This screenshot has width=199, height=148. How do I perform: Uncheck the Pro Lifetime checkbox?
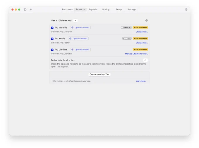coord(52,50)
